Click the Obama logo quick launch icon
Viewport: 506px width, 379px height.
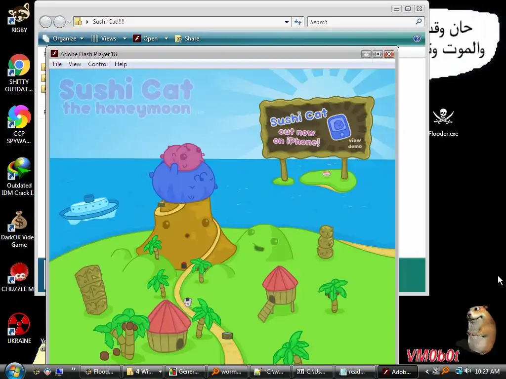tap(47, 372)
